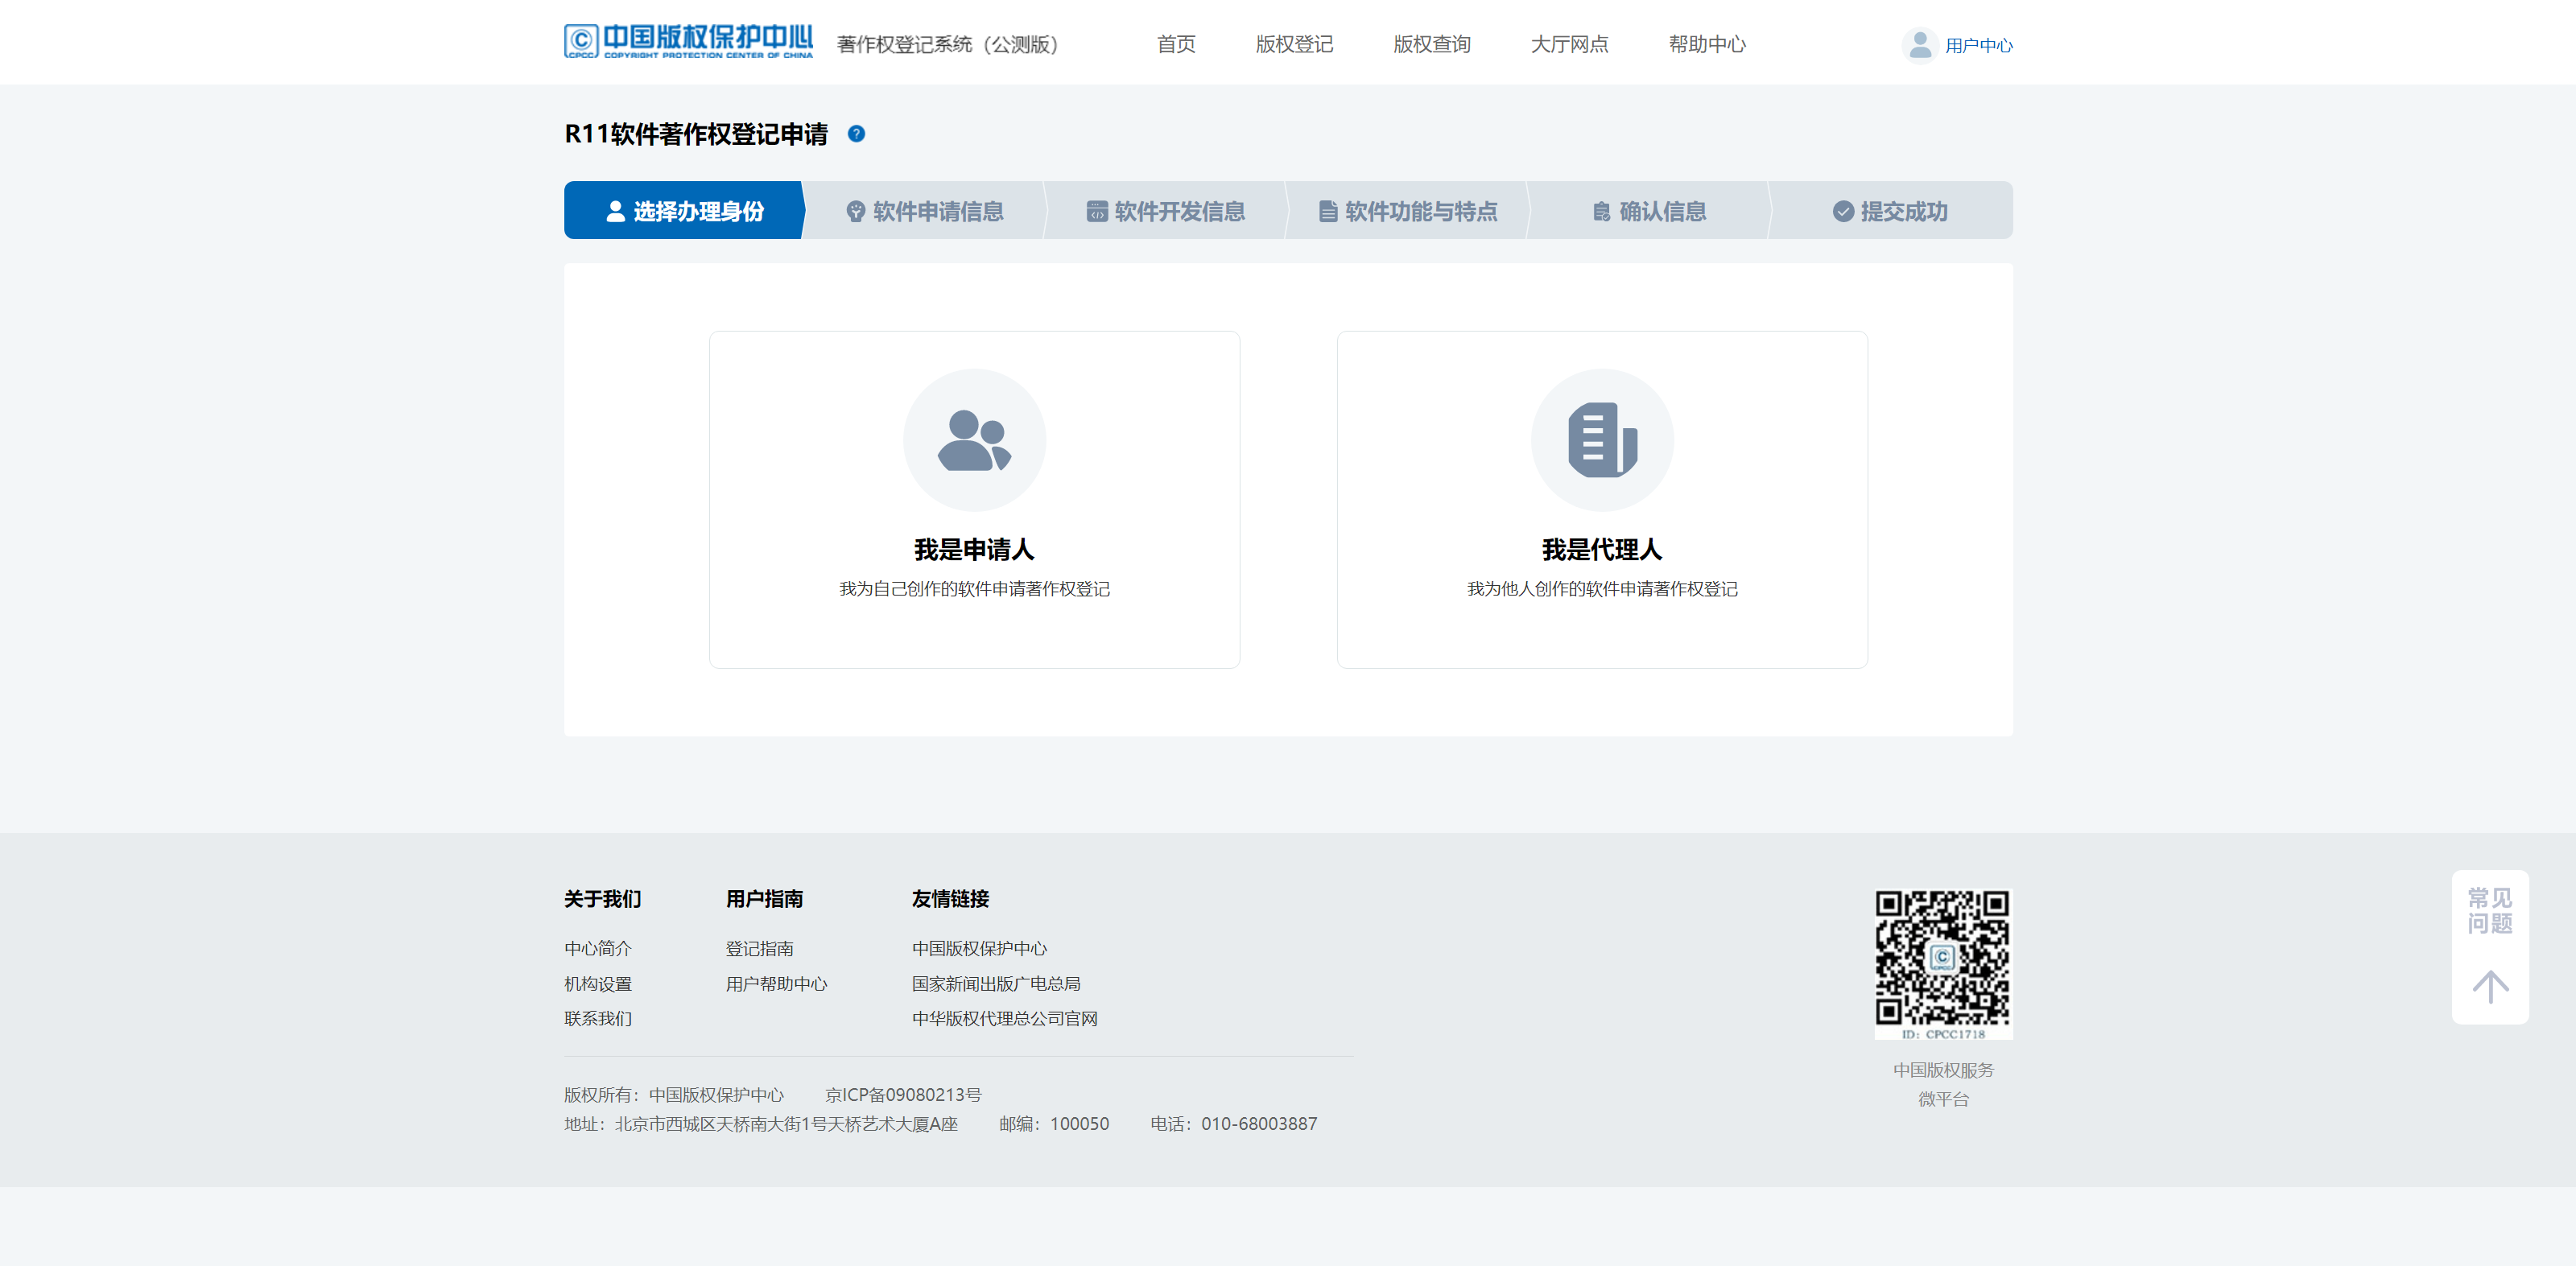This screenshot has height=1266, width=2576.
Task: Open 首页 in the top navigation
Action: click(1176, 44)
